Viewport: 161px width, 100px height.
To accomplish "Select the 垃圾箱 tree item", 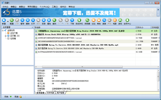I will coord(13,39).
